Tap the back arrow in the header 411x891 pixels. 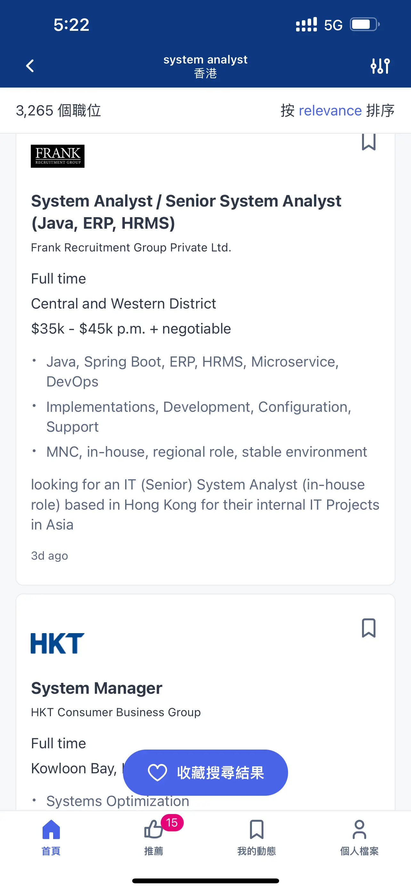coord(30,66)
